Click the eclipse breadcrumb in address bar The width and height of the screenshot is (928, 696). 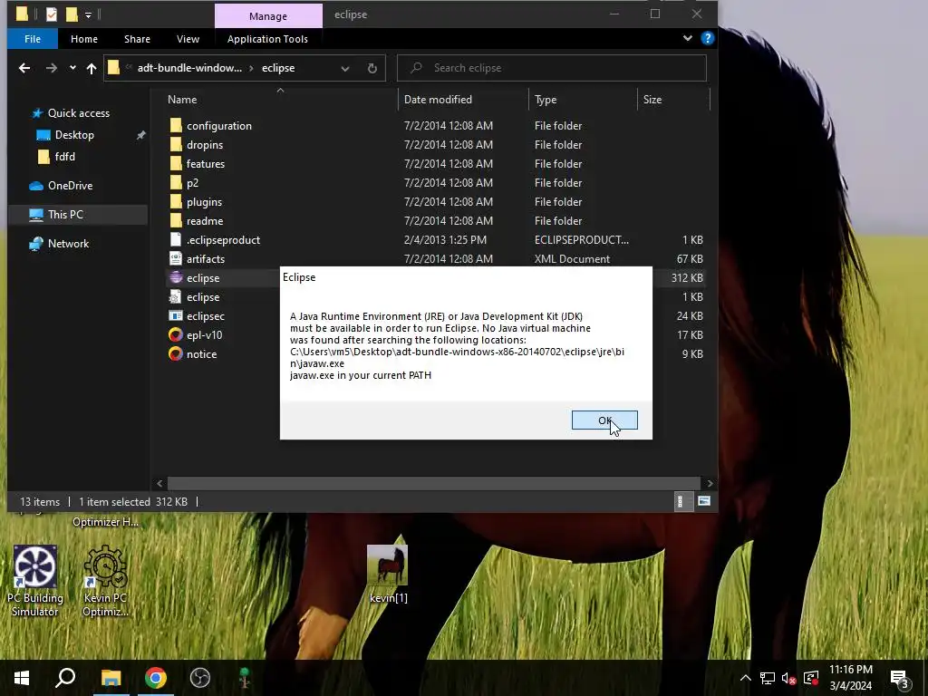278,68
